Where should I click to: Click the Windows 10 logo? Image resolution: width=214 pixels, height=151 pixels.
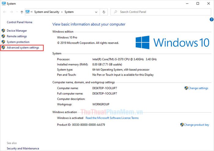tap(172, 42)
